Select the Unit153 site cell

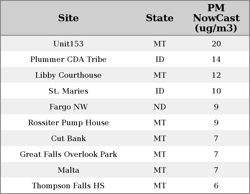[x=68, y=44]
